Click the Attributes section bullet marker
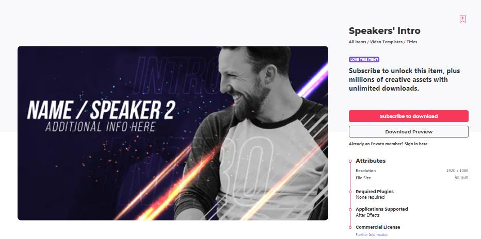Viewport: 481px width, 239px height. 350,161
